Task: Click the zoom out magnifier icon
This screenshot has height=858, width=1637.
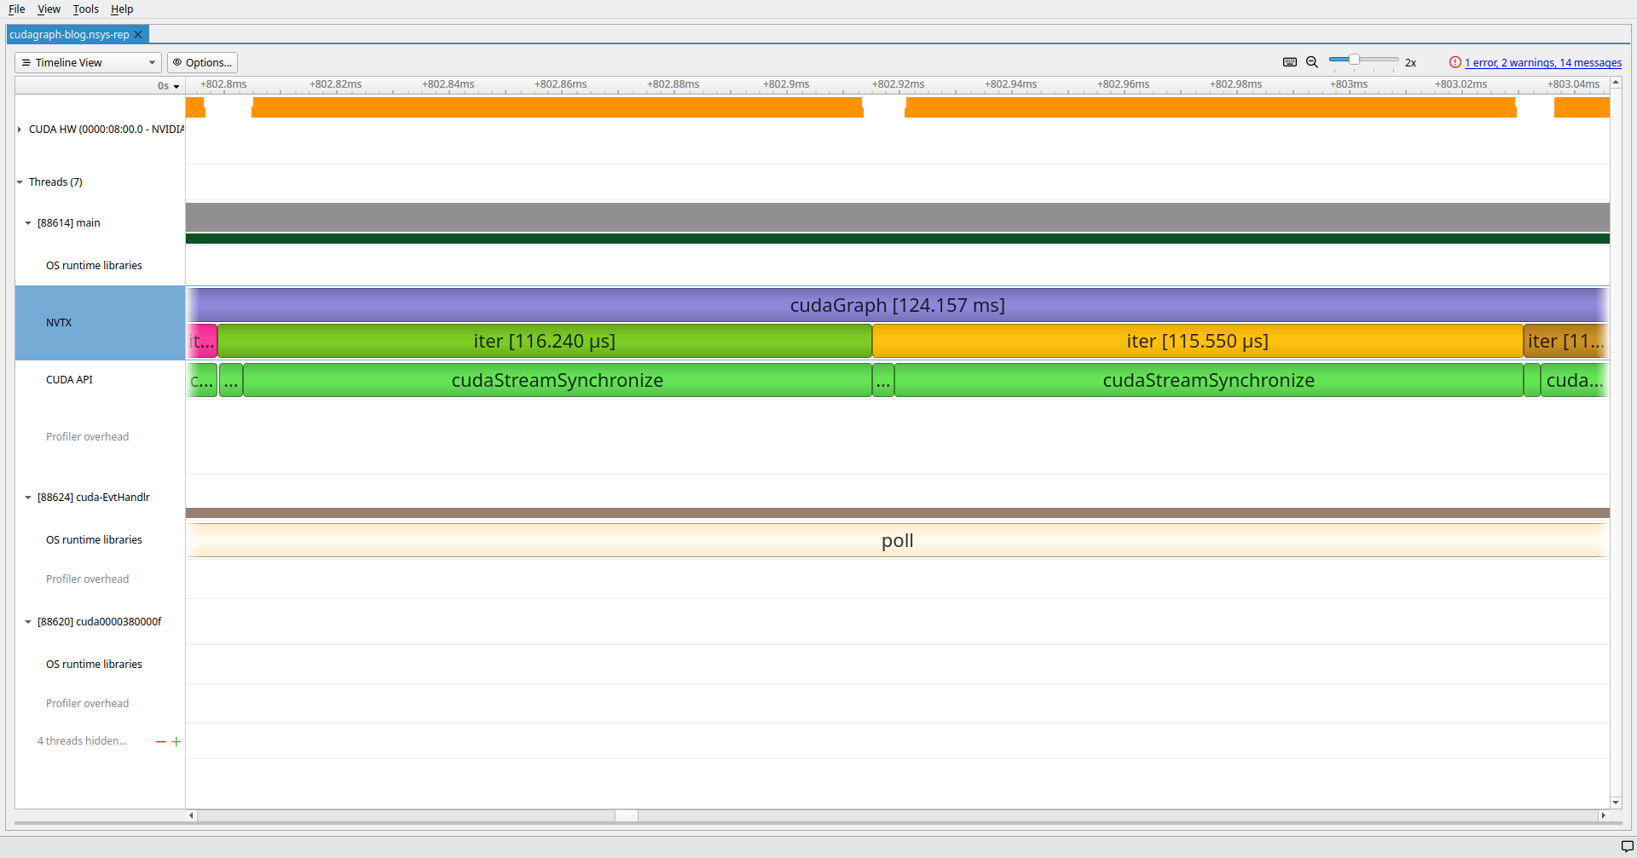Action: [1312, 62]
